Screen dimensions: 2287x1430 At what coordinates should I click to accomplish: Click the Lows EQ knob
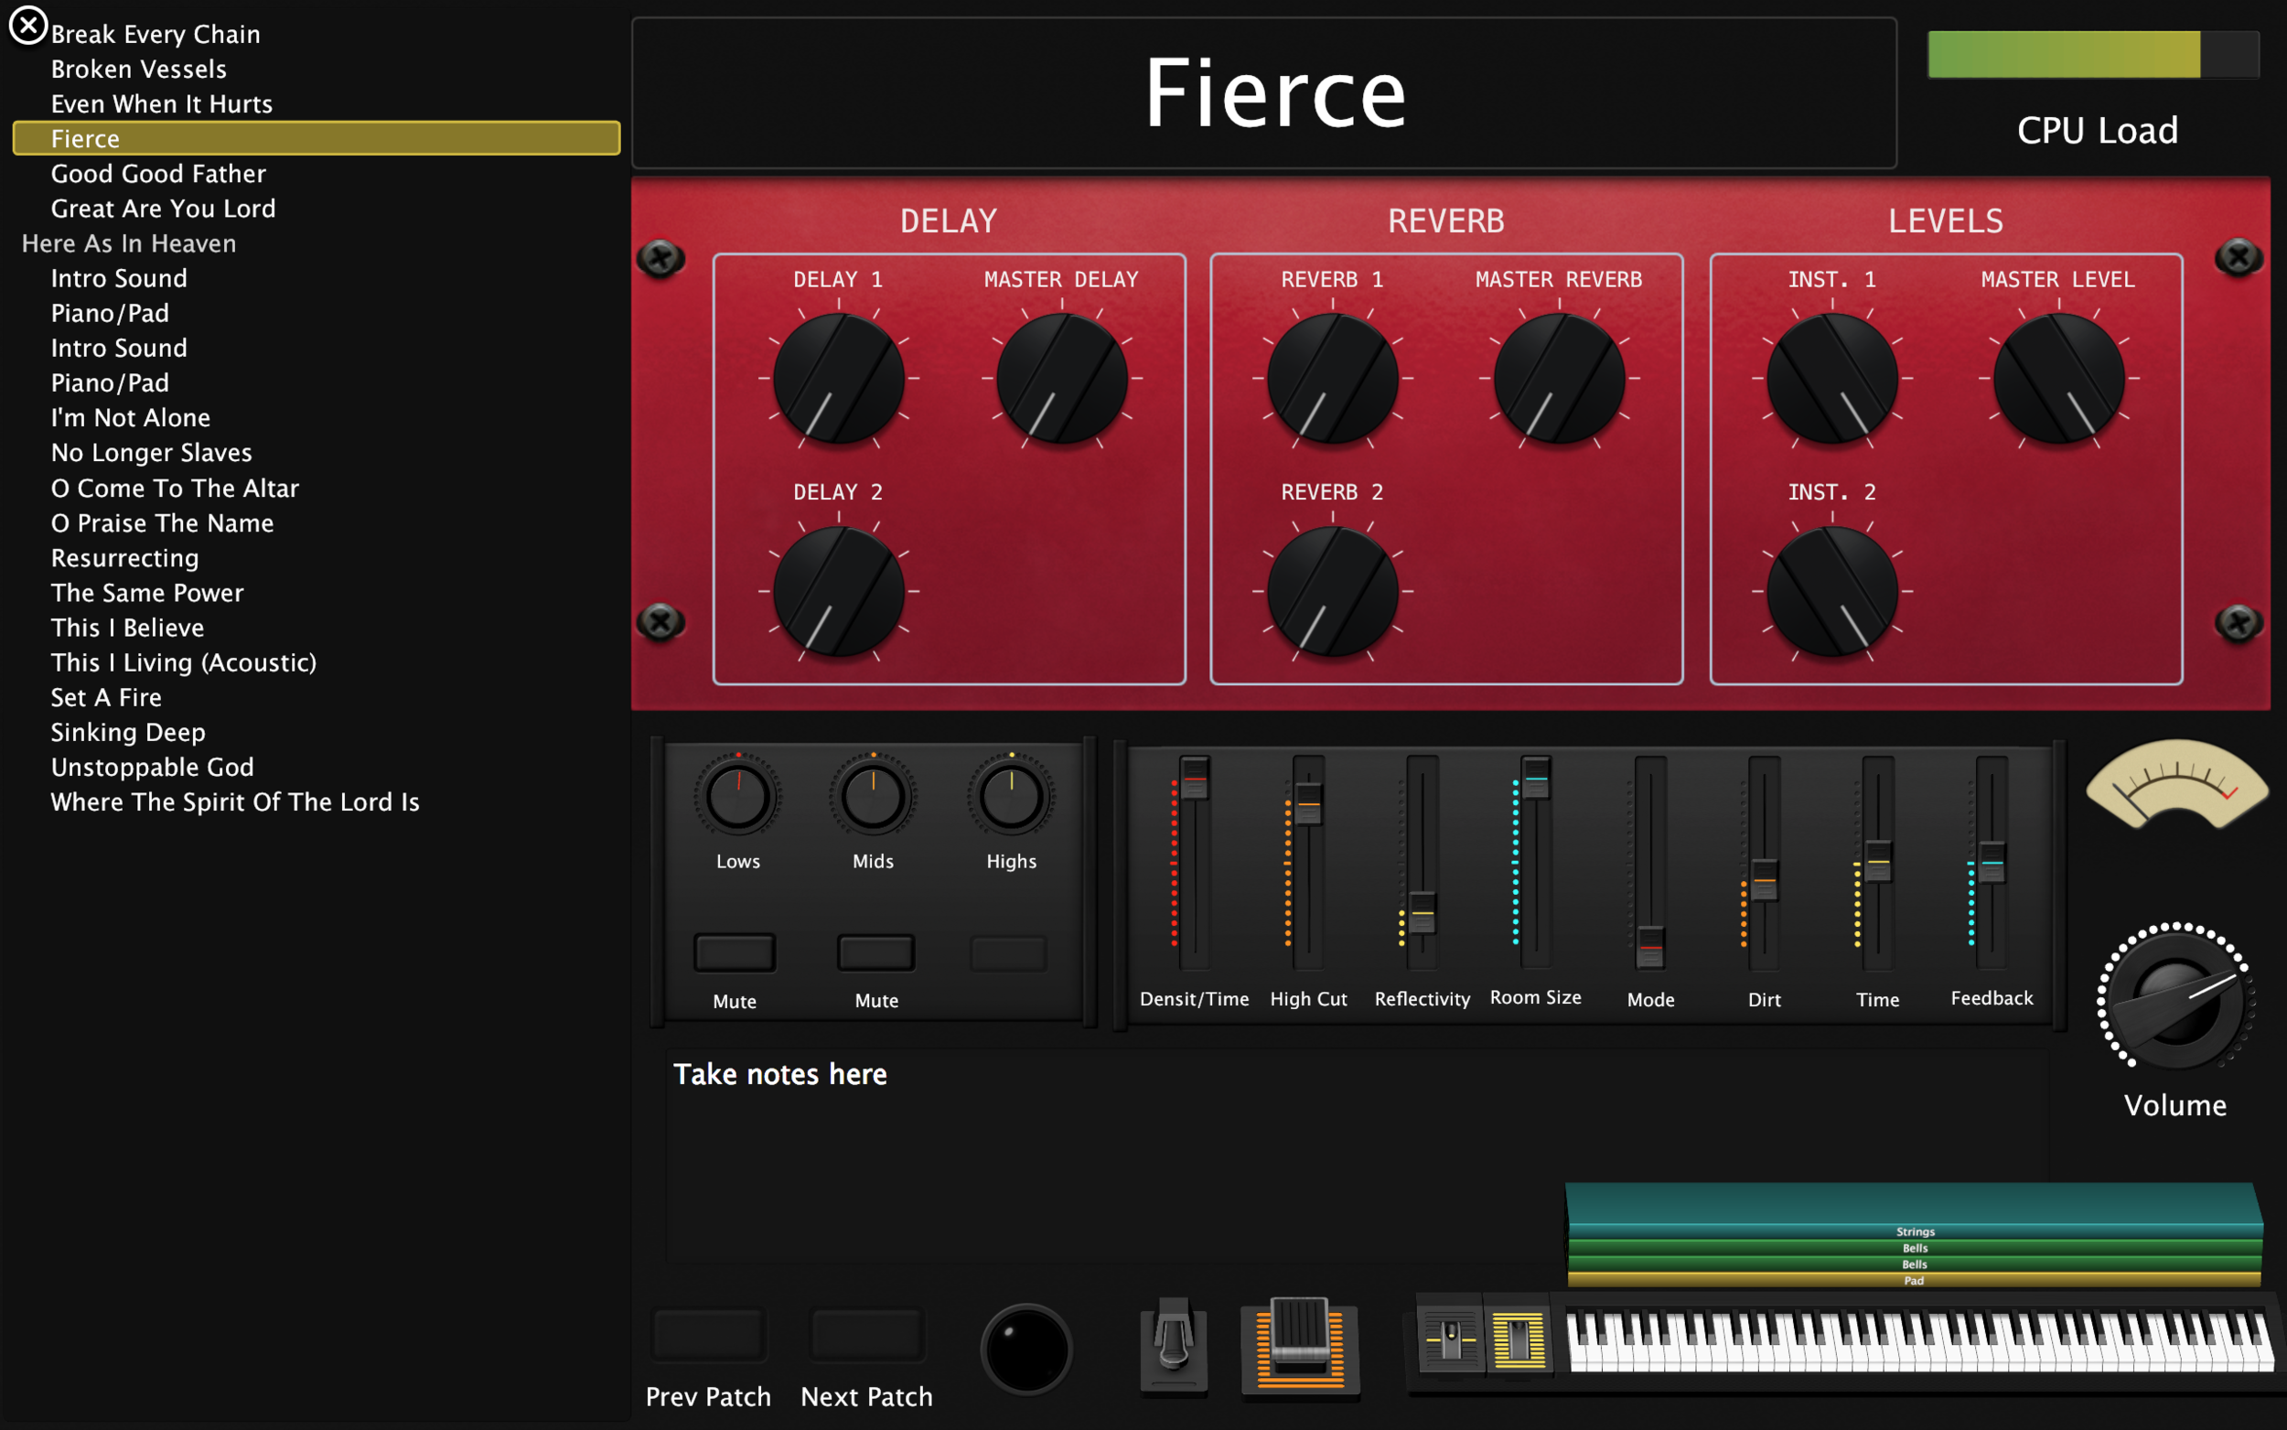coord(737,795)
